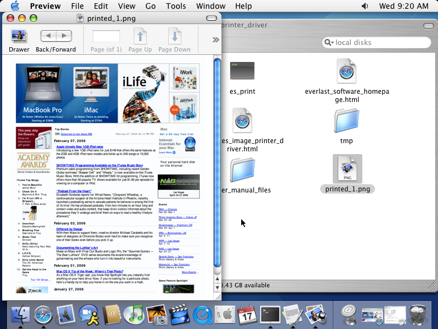Screen dimensions: 438x329
Task: Toggle the printer_driver window toolbar pill button
Action: click(x=429, y=26)
